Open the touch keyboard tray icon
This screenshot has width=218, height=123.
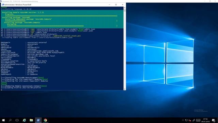point(198,120)
